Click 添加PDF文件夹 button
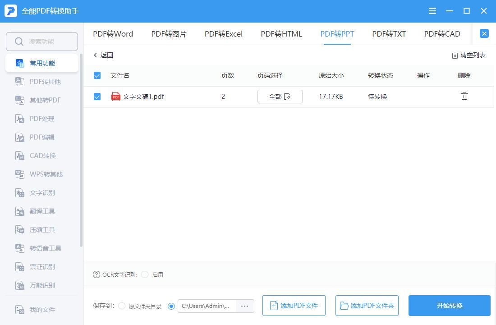This screenshot has width=496, height=325. click(x=367, y=306)
